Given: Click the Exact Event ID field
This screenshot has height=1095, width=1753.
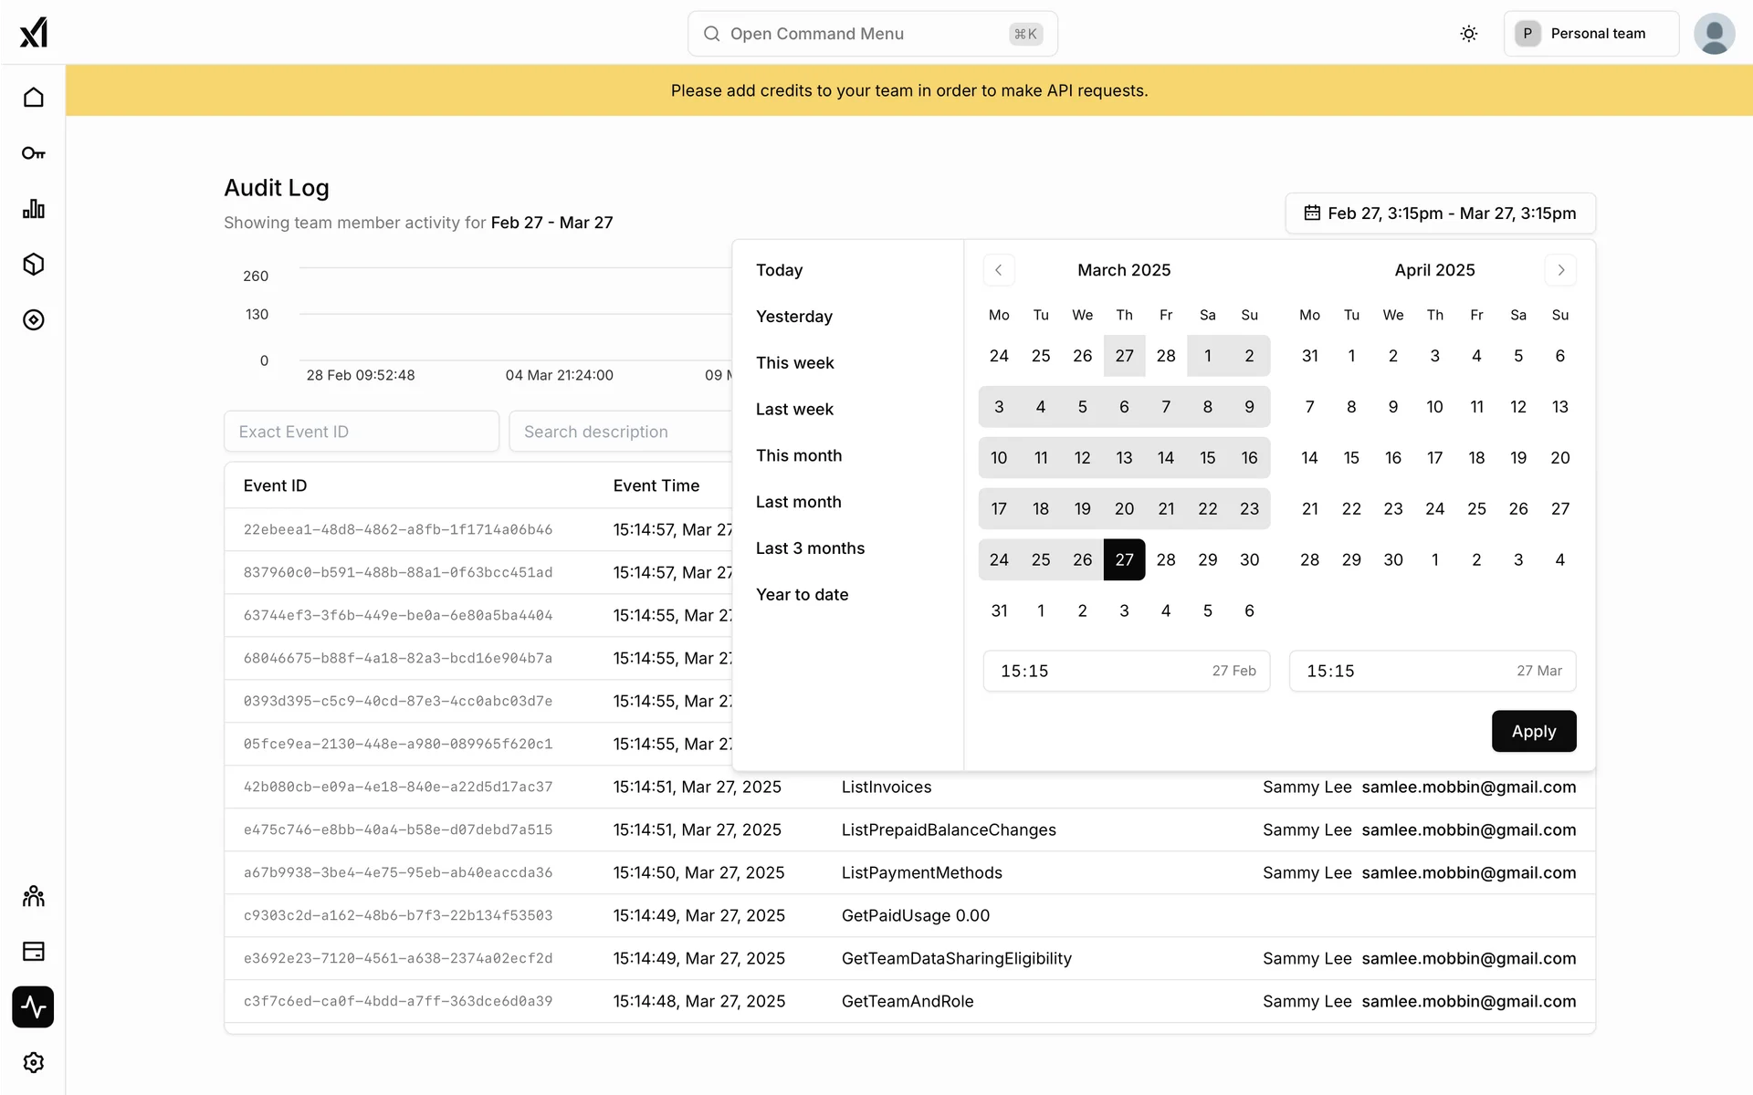Looking at the screenshot, I should [361, 432].
